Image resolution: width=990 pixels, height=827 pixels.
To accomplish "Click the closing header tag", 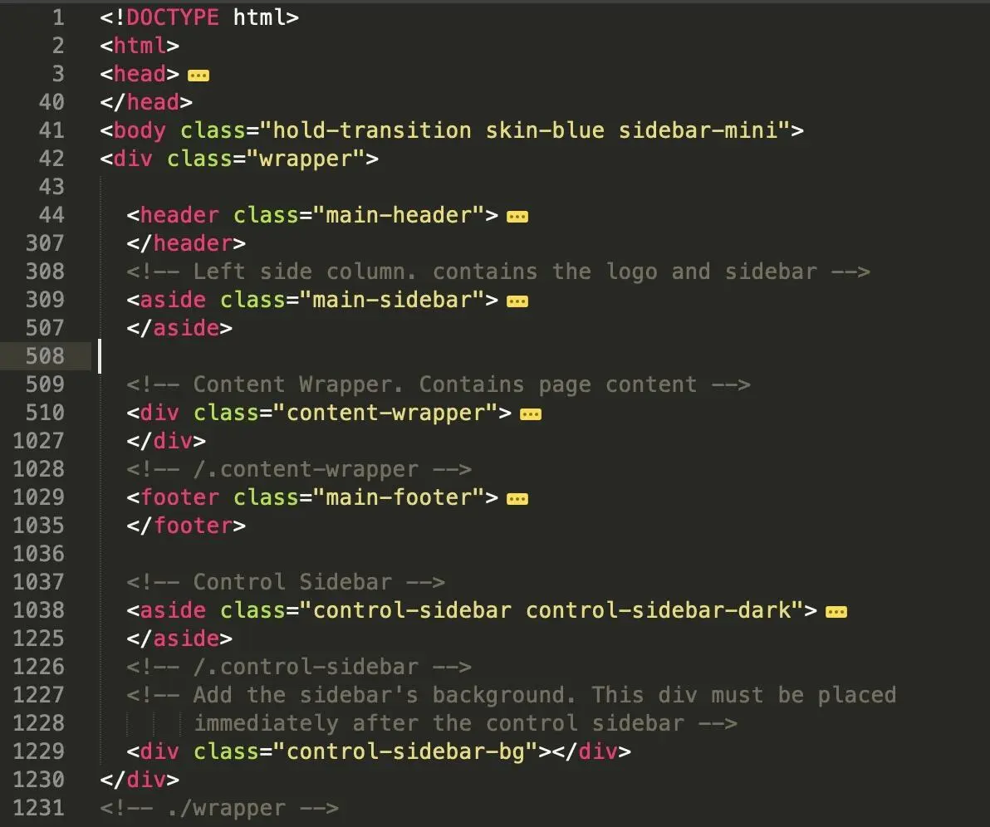I will [x=186, y=243].
